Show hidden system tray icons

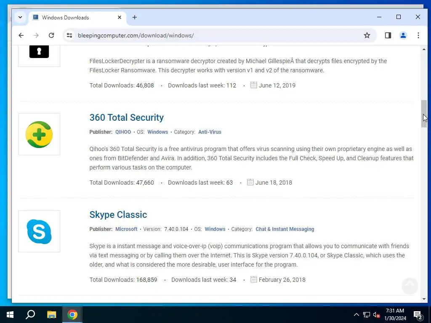pos(356,315)
